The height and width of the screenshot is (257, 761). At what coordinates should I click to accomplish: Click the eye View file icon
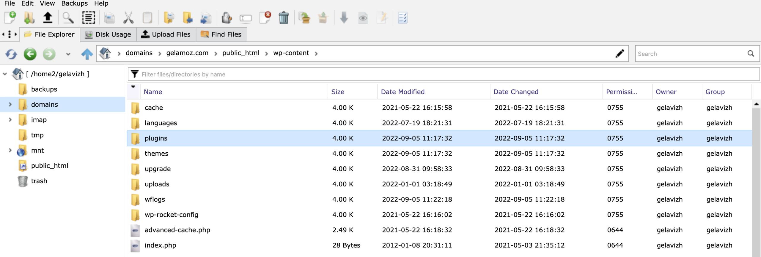pos(363,18)
